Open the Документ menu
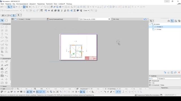The height and width of the screenshot is (101, 181). click(x=33, y=4)
